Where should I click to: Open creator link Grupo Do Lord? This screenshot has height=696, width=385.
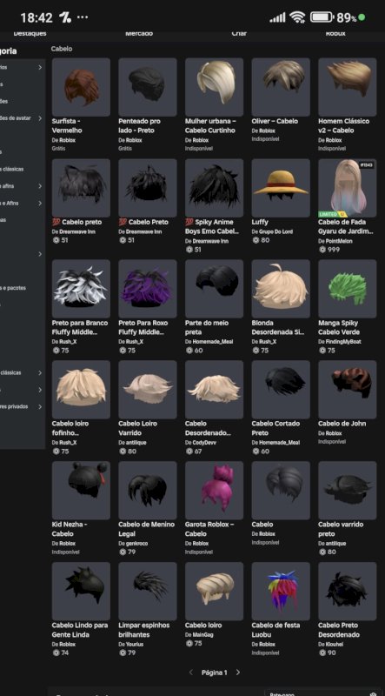(276, 231)
